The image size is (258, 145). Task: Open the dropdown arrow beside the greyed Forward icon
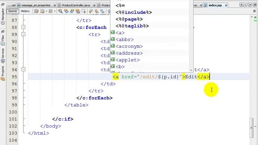pos(55,11)
